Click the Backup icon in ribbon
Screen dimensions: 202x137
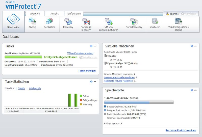[x=32, y=21]
